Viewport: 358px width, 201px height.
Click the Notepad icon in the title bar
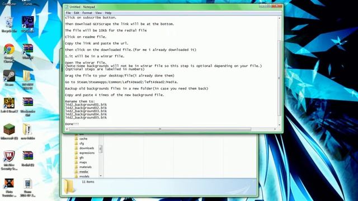67,7
